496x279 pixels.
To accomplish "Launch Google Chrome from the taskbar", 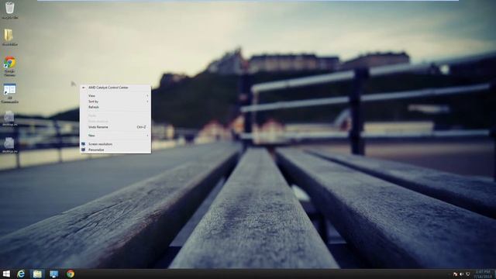I will pos(71,274).
